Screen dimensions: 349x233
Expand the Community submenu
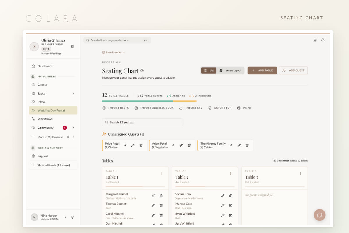[73, 128]
